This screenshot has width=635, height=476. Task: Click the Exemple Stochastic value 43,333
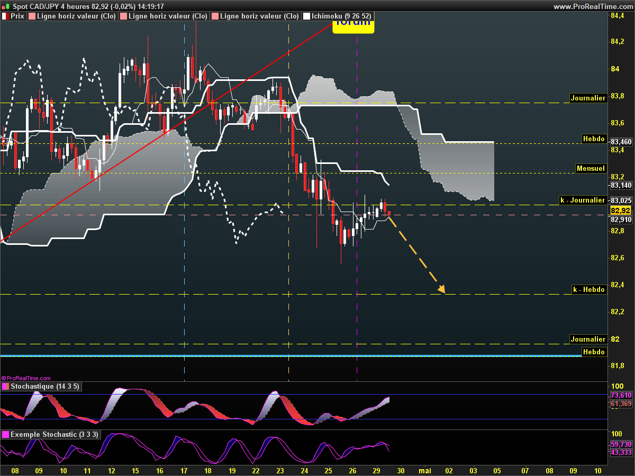tap(621, 453)
